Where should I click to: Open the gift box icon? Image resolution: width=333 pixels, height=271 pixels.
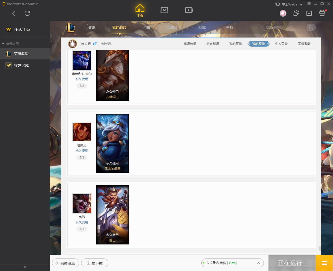tap(322, 13)
